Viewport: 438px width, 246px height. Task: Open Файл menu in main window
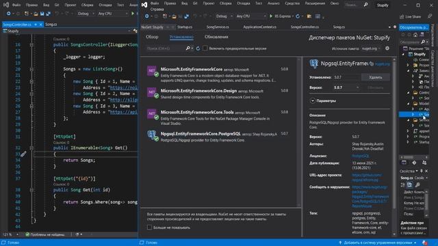pyautogui.click(x=155, y=3)
